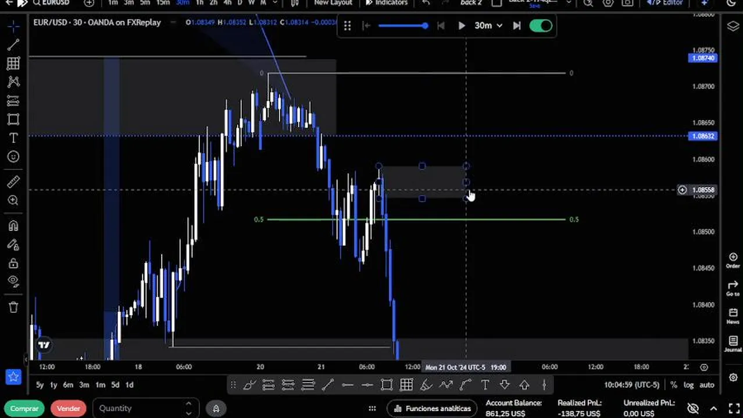Toggle magnet mode in left toolbar

tap(13, 226)
